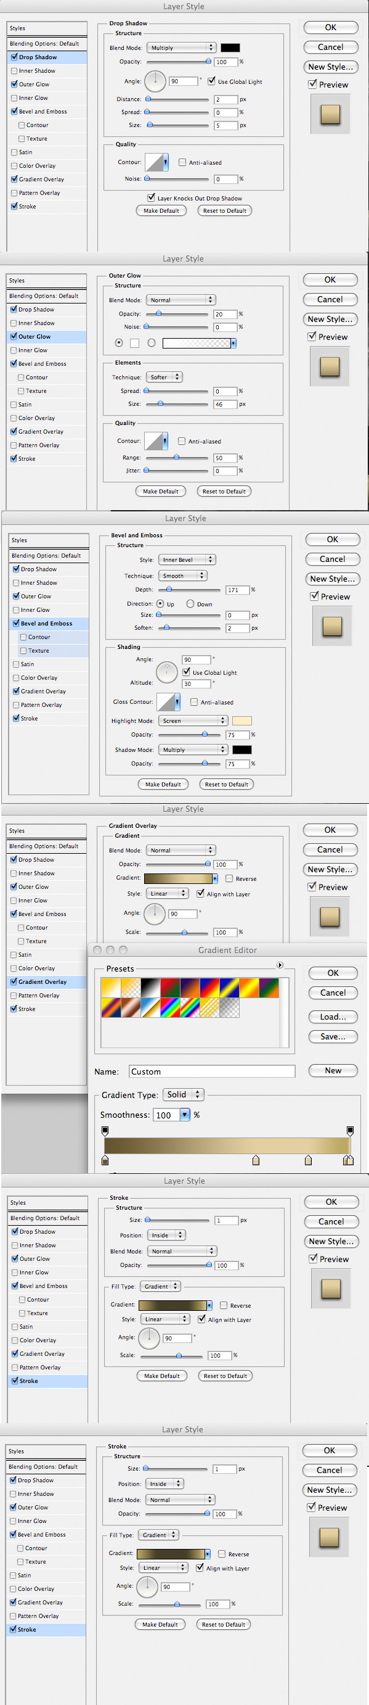The image size is (369, 1705).
Task: Select Pattern Overlay row in Gradient Overlay dialog
Action: [46, 996]
